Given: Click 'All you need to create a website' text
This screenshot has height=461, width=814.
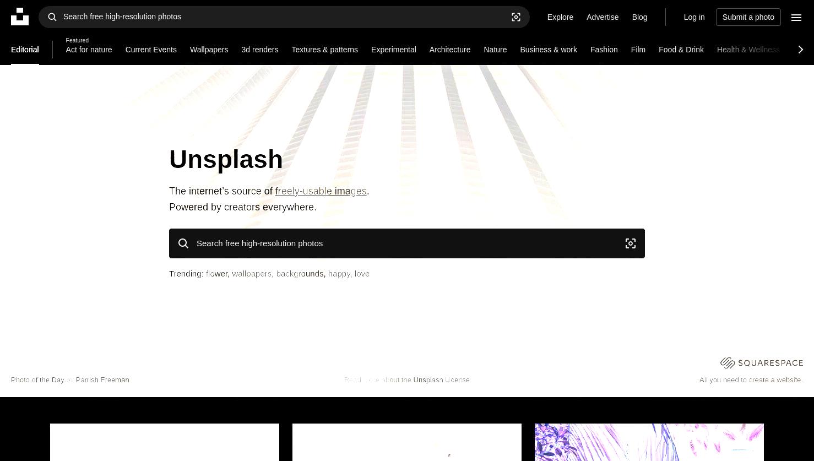Looking at the screenshot, I should pyautogui.click(x=751, y=380).
